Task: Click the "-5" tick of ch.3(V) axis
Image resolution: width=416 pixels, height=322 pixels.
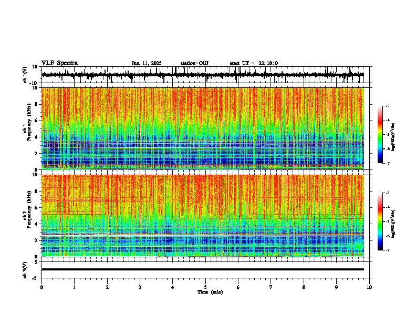Action: tap(35, 278)
